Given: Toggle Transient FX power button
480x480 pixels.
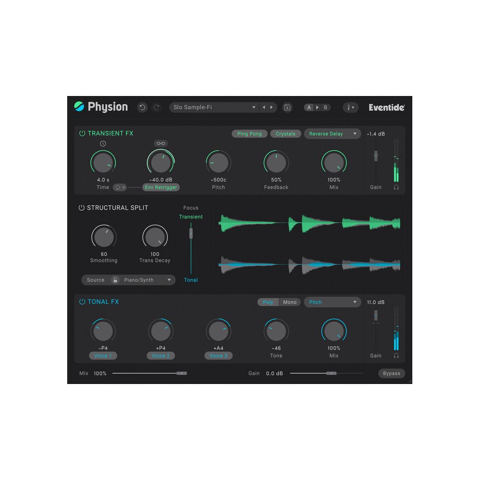Looking at the screenshot, I should (x=82, y=133).
